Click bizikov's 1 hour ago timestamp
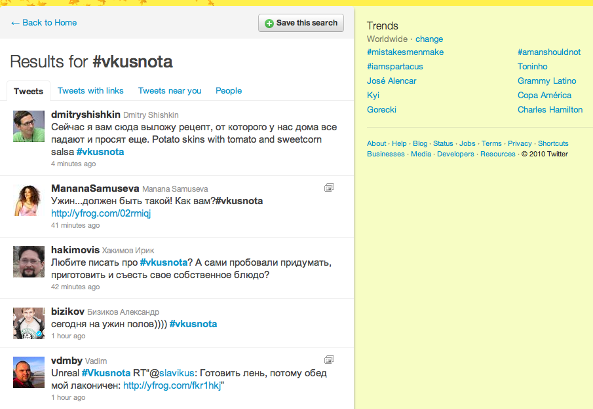 point(68,336)
